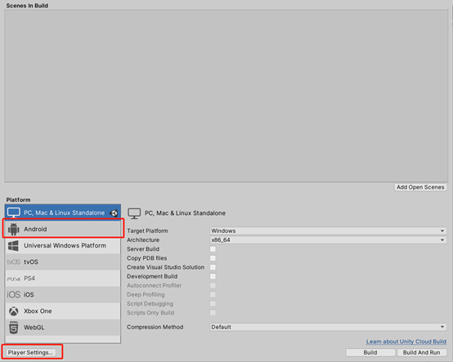Click the Scripts Only Build checkbox
This screenshot has width=453, height=362.
tap(213, 313)
